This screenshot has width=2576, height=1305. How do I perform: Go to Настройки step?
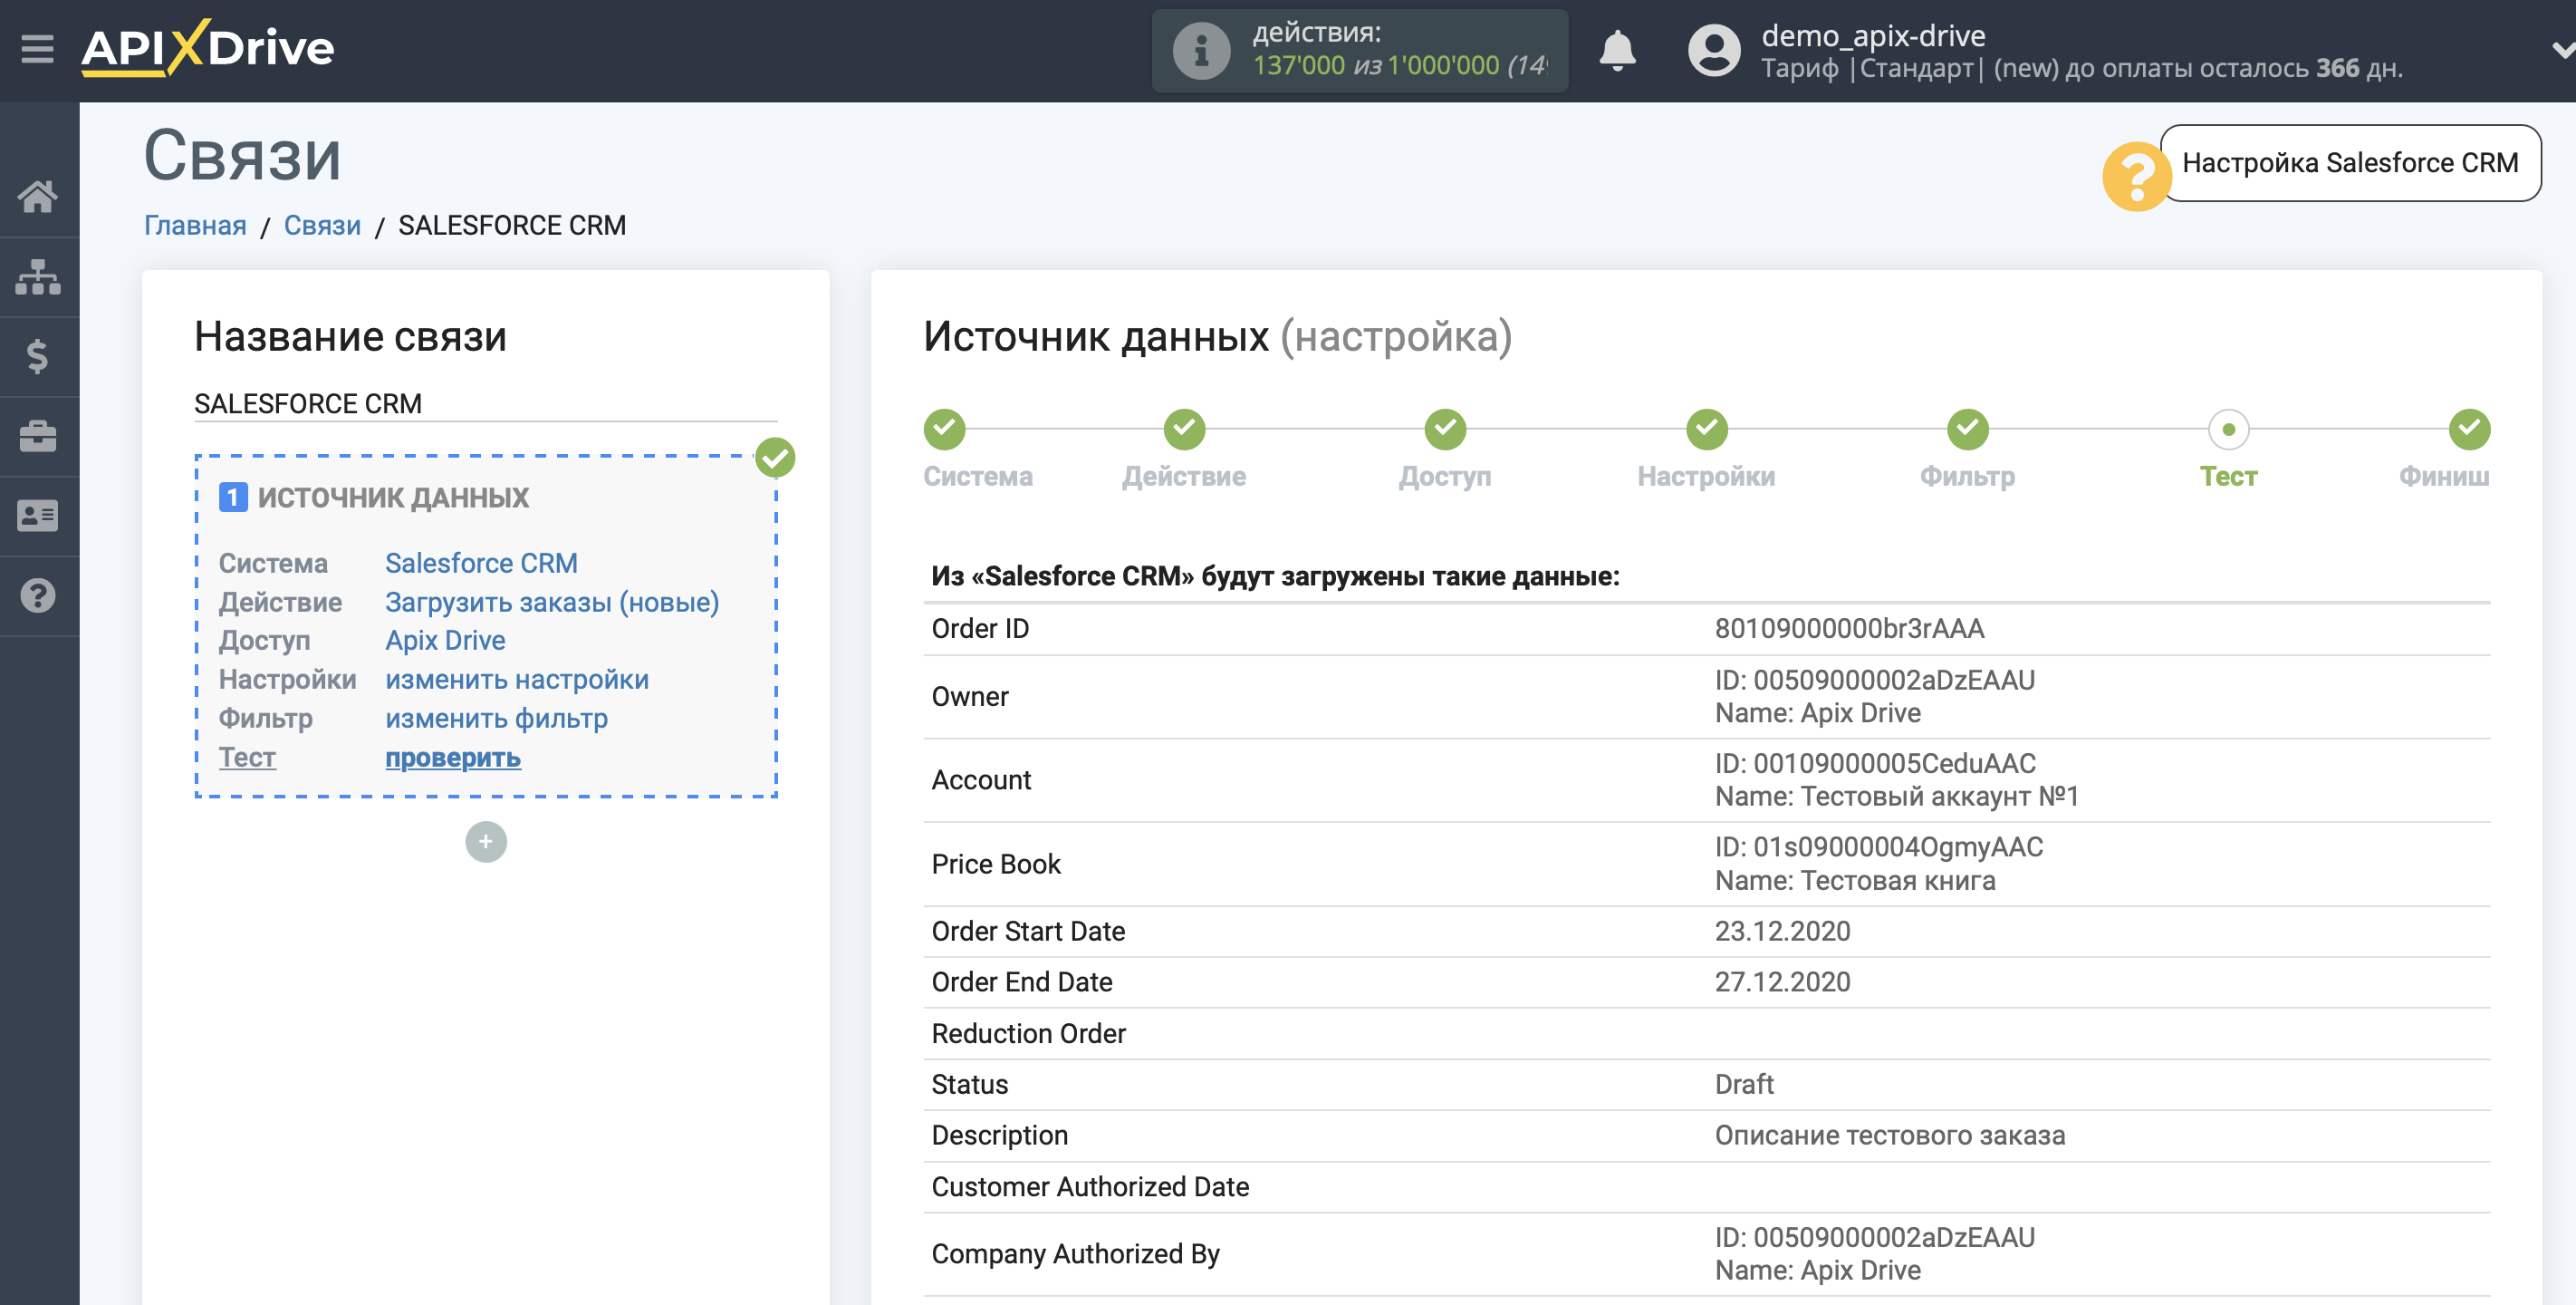pyautogui.click(x=1706, y=477)
